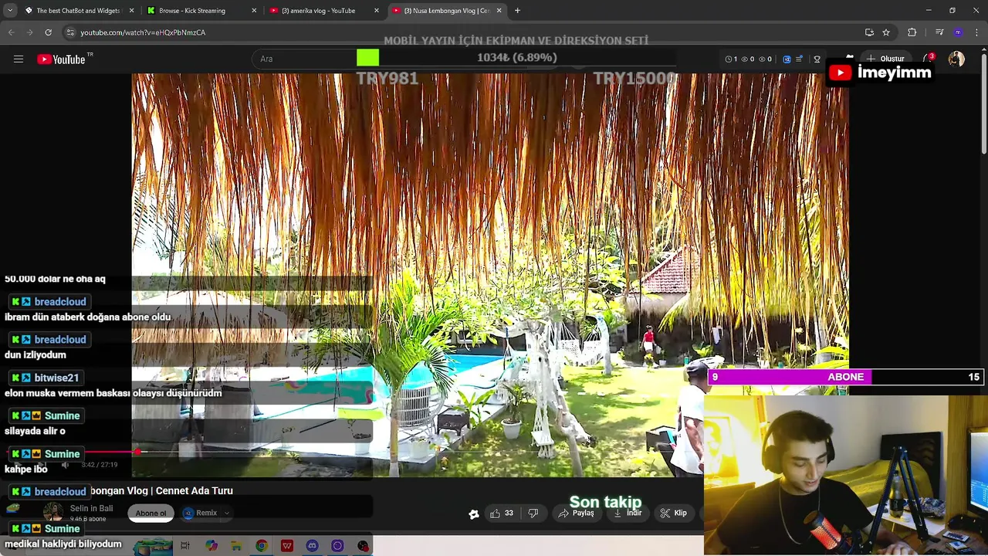The height and width of the screenshot is (556, 988).
Task: Switch to '(3) amerika vlog - YouTube' tab
Action: tap(324, 11)
